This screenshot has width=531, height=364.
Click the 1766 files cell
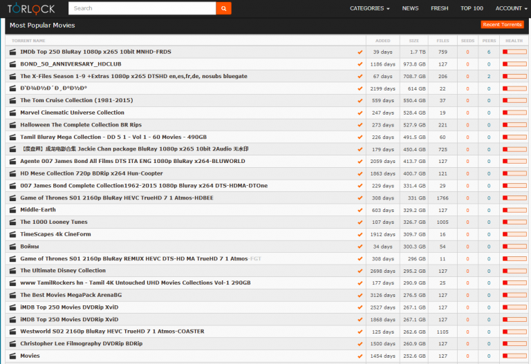tap(442, 198)
